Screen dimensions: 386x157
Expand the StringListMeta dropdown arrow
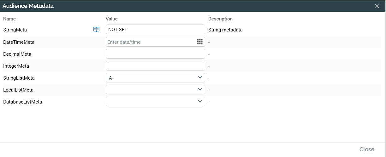pyautogui.click(x=200, y=77)
